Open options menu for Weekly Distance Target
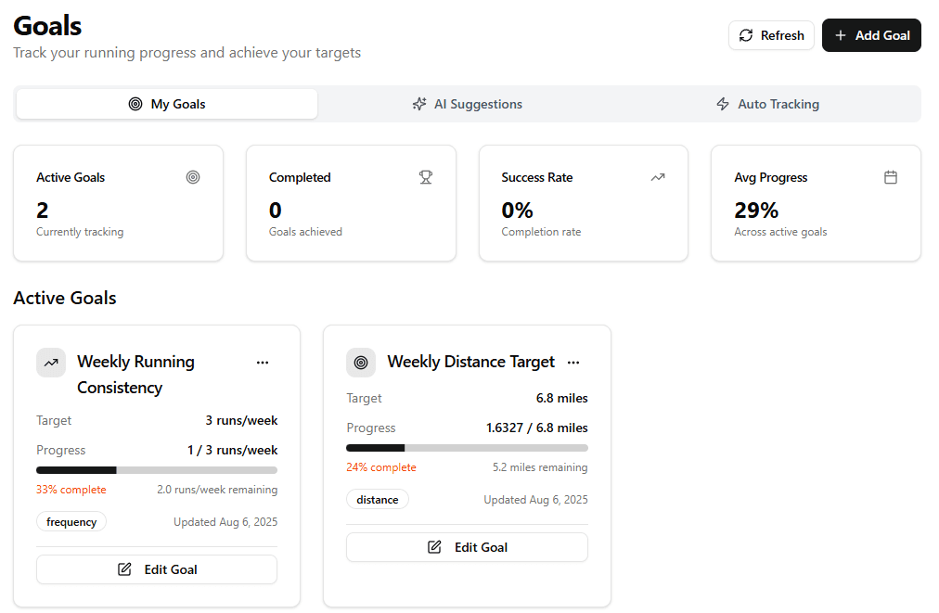This screenshot has height=613, width=939. [573, 363]
